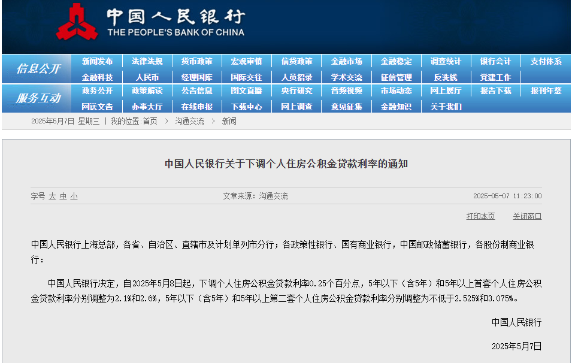Select 法律法规 in the navigation bar

147,61
